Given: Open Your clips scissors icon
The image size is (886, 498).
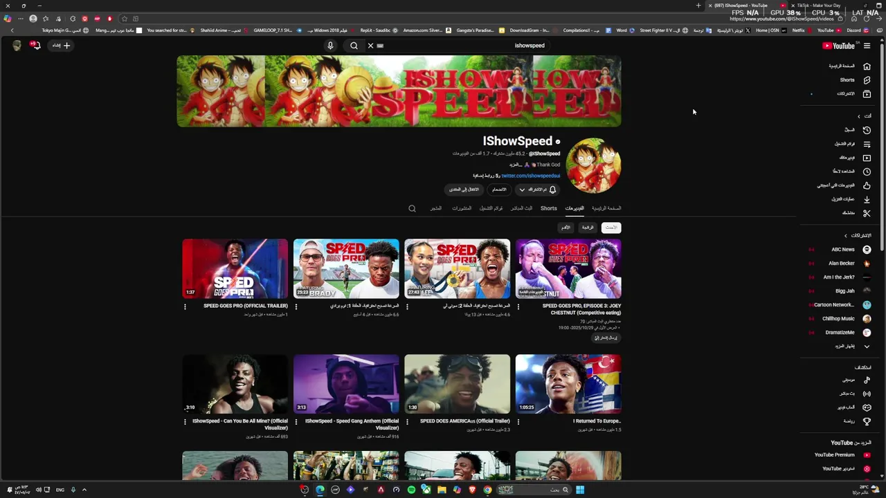Looking at the screenshot, I should click(867, 213).
